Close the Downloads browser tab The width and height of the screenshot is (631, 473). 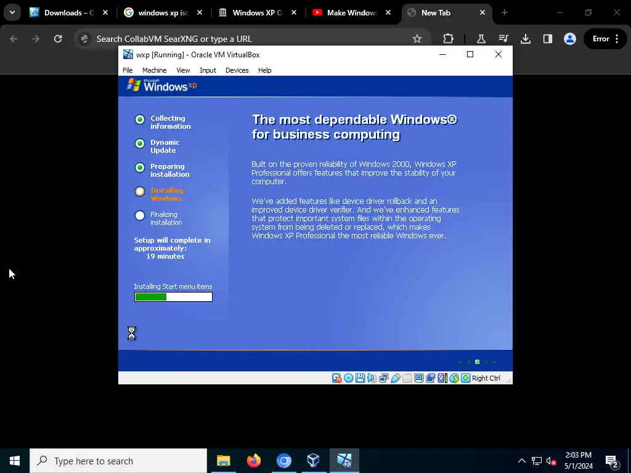coord(105,13)
